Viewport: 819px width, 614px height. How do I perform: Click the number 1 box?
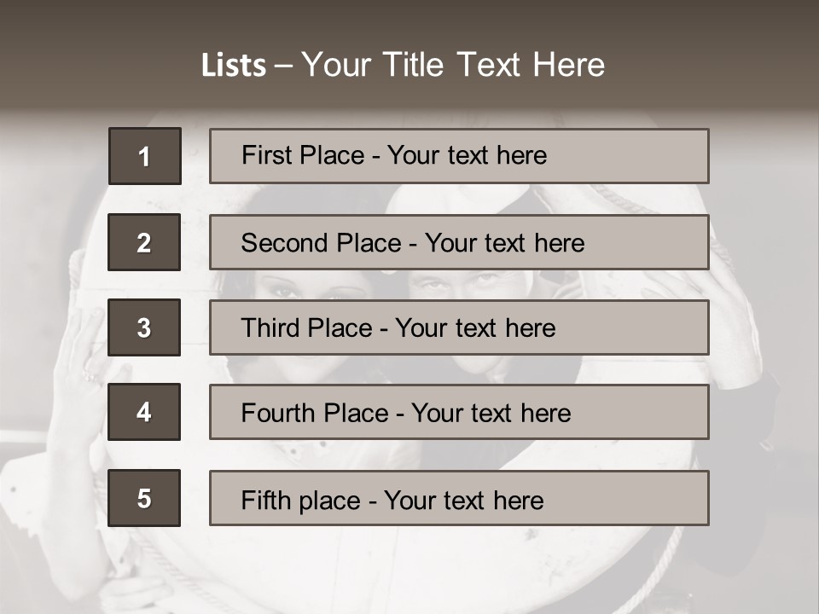(145, 156)
